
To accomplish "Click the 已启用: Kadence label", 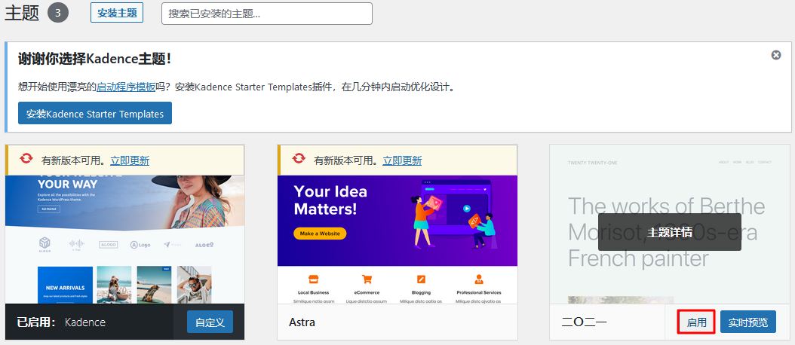I will tap(61, 322).
